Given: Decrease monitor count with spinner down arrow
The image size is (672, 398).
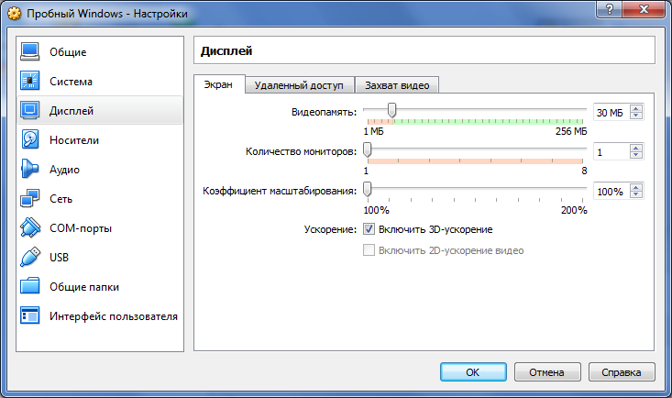Looking at the screenshot, I should [x=636, y=156].
